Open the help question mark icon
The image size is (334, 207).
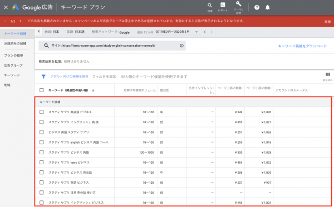click(x=257, y=7)
